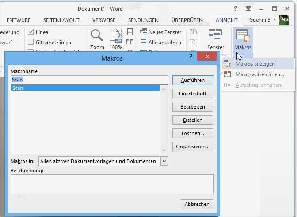Screen dimensions: 297x217
Task: Select the ANSICHT ribbon tab
Action: pos(227,20)
